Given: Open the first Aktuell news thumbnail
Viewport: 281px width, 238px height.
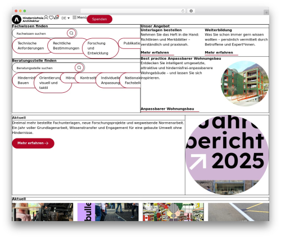Looking at the screenshot, I should pyautogui.click(x=43, y=212).
